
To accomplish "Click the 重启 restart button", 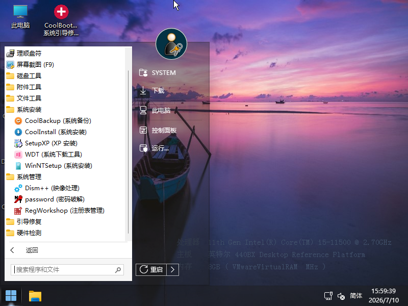I will pyautogui.click(x=151, y=270).
